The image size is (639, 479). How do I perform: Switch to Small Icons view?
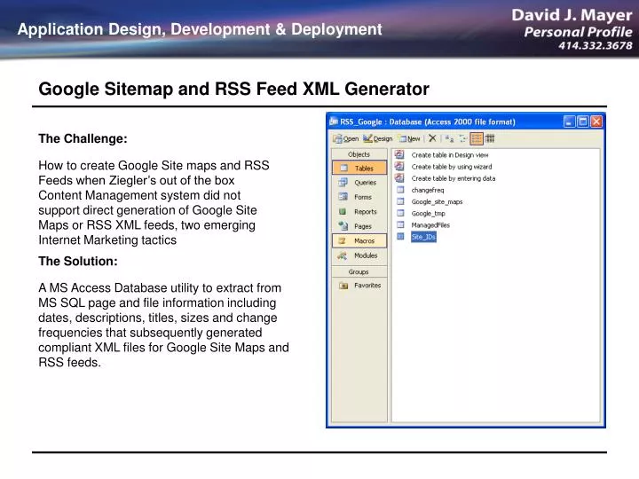pos(463,138)
